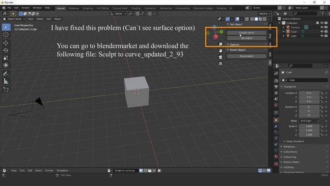Select the Add Cube tool
Viewport: 330px width, 186px height.
coord(6,89)
